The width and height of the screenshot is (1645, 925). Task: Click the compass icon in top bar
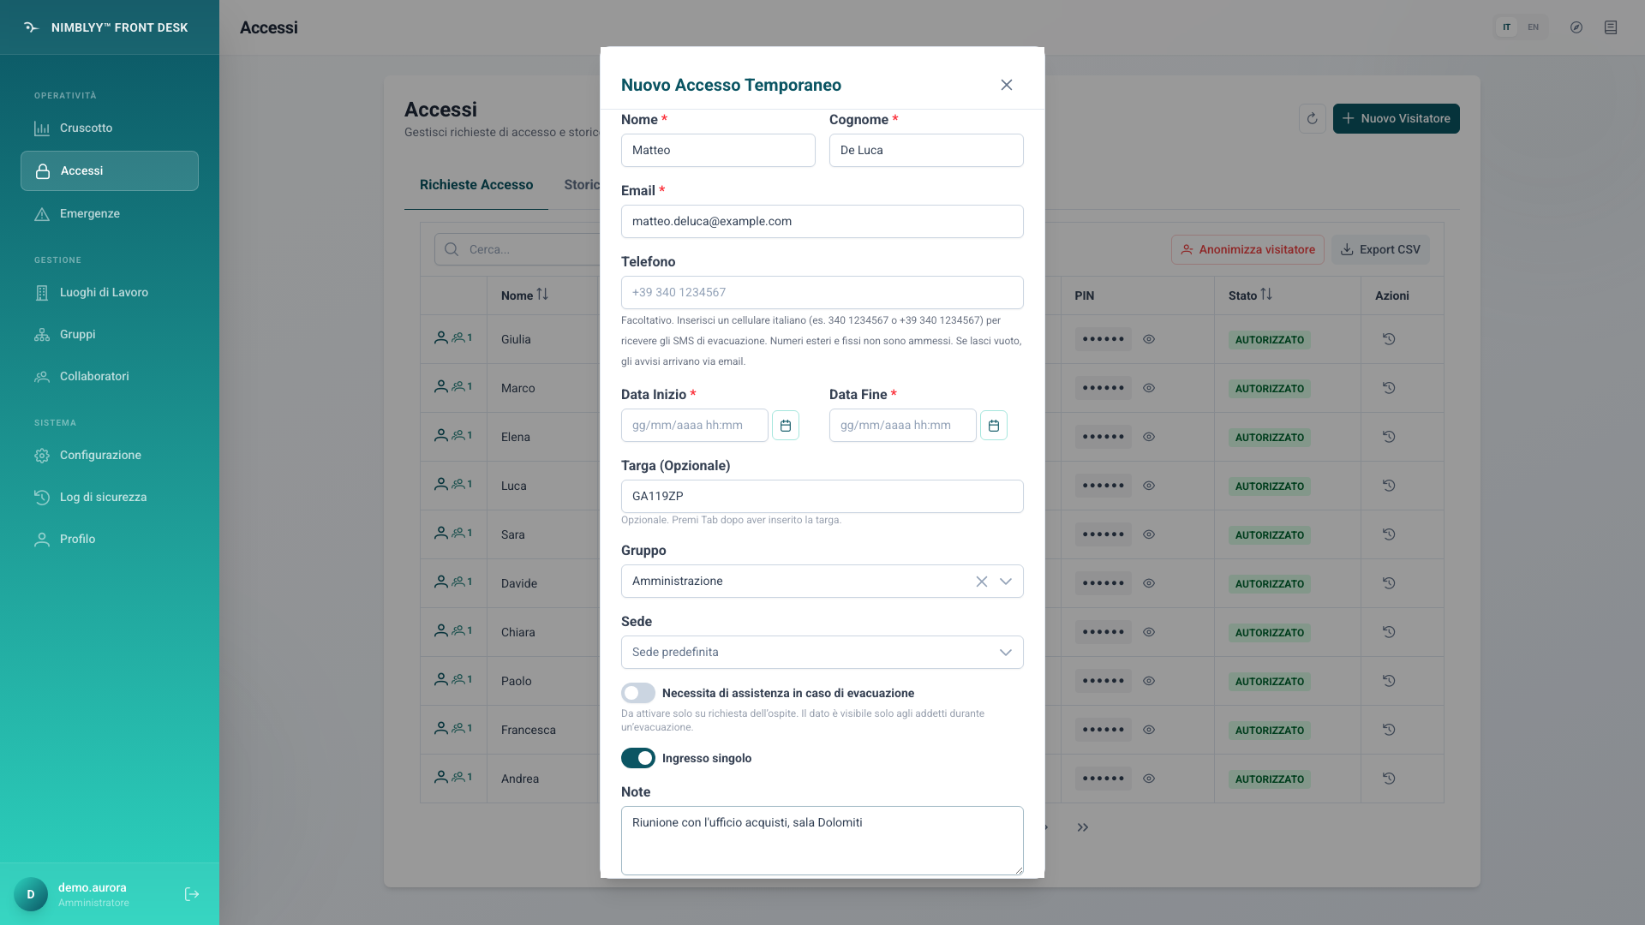pos(1576,27)
